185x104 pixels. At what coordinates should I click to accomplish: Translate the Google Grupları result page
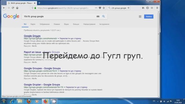[x=77, y=87]
